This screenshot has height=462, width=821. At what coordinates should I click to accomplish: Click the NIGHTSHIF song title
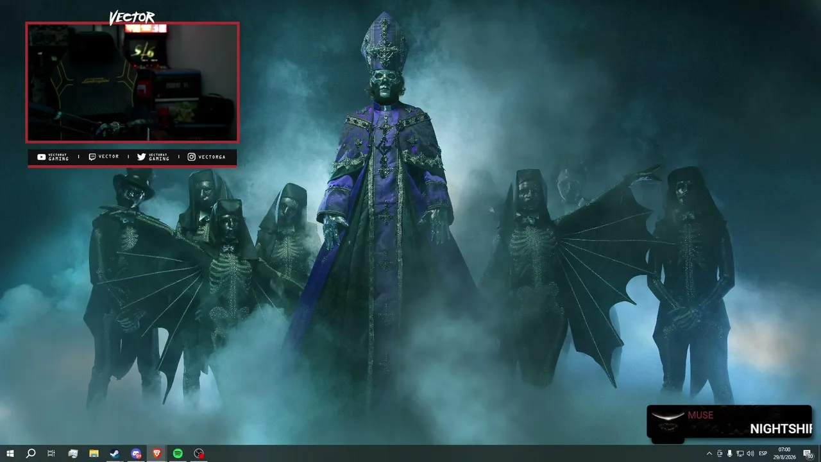tap(781, 429)
